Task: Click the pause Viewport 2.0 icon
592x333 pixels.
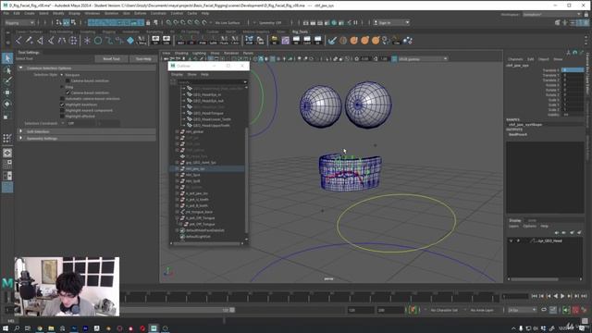Action: pos(355,22)
